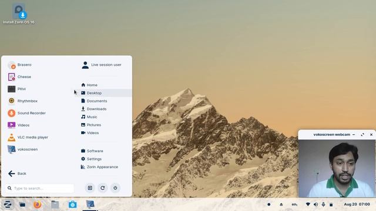
Task: Open Software store taskbar icon
Action: point(72,205)
